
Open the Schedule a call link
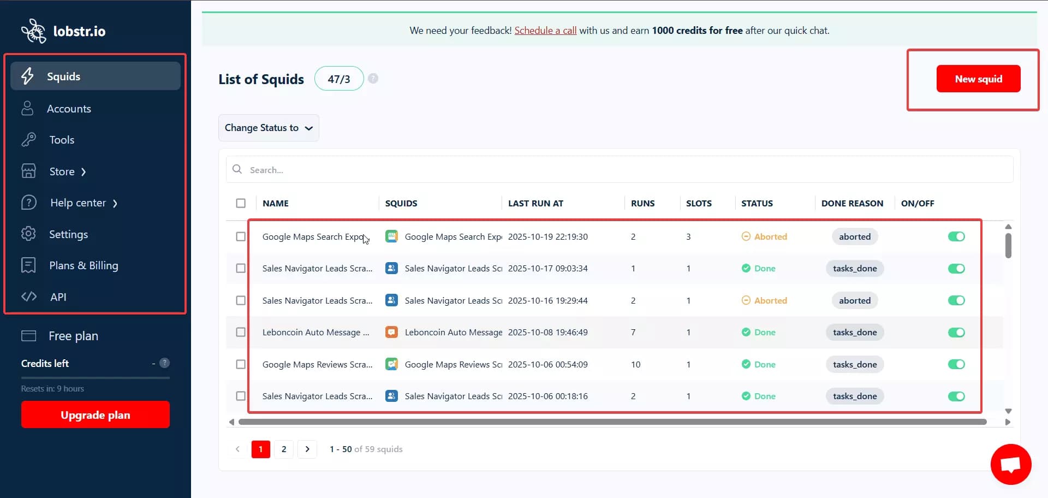click(x=545, y=30)
